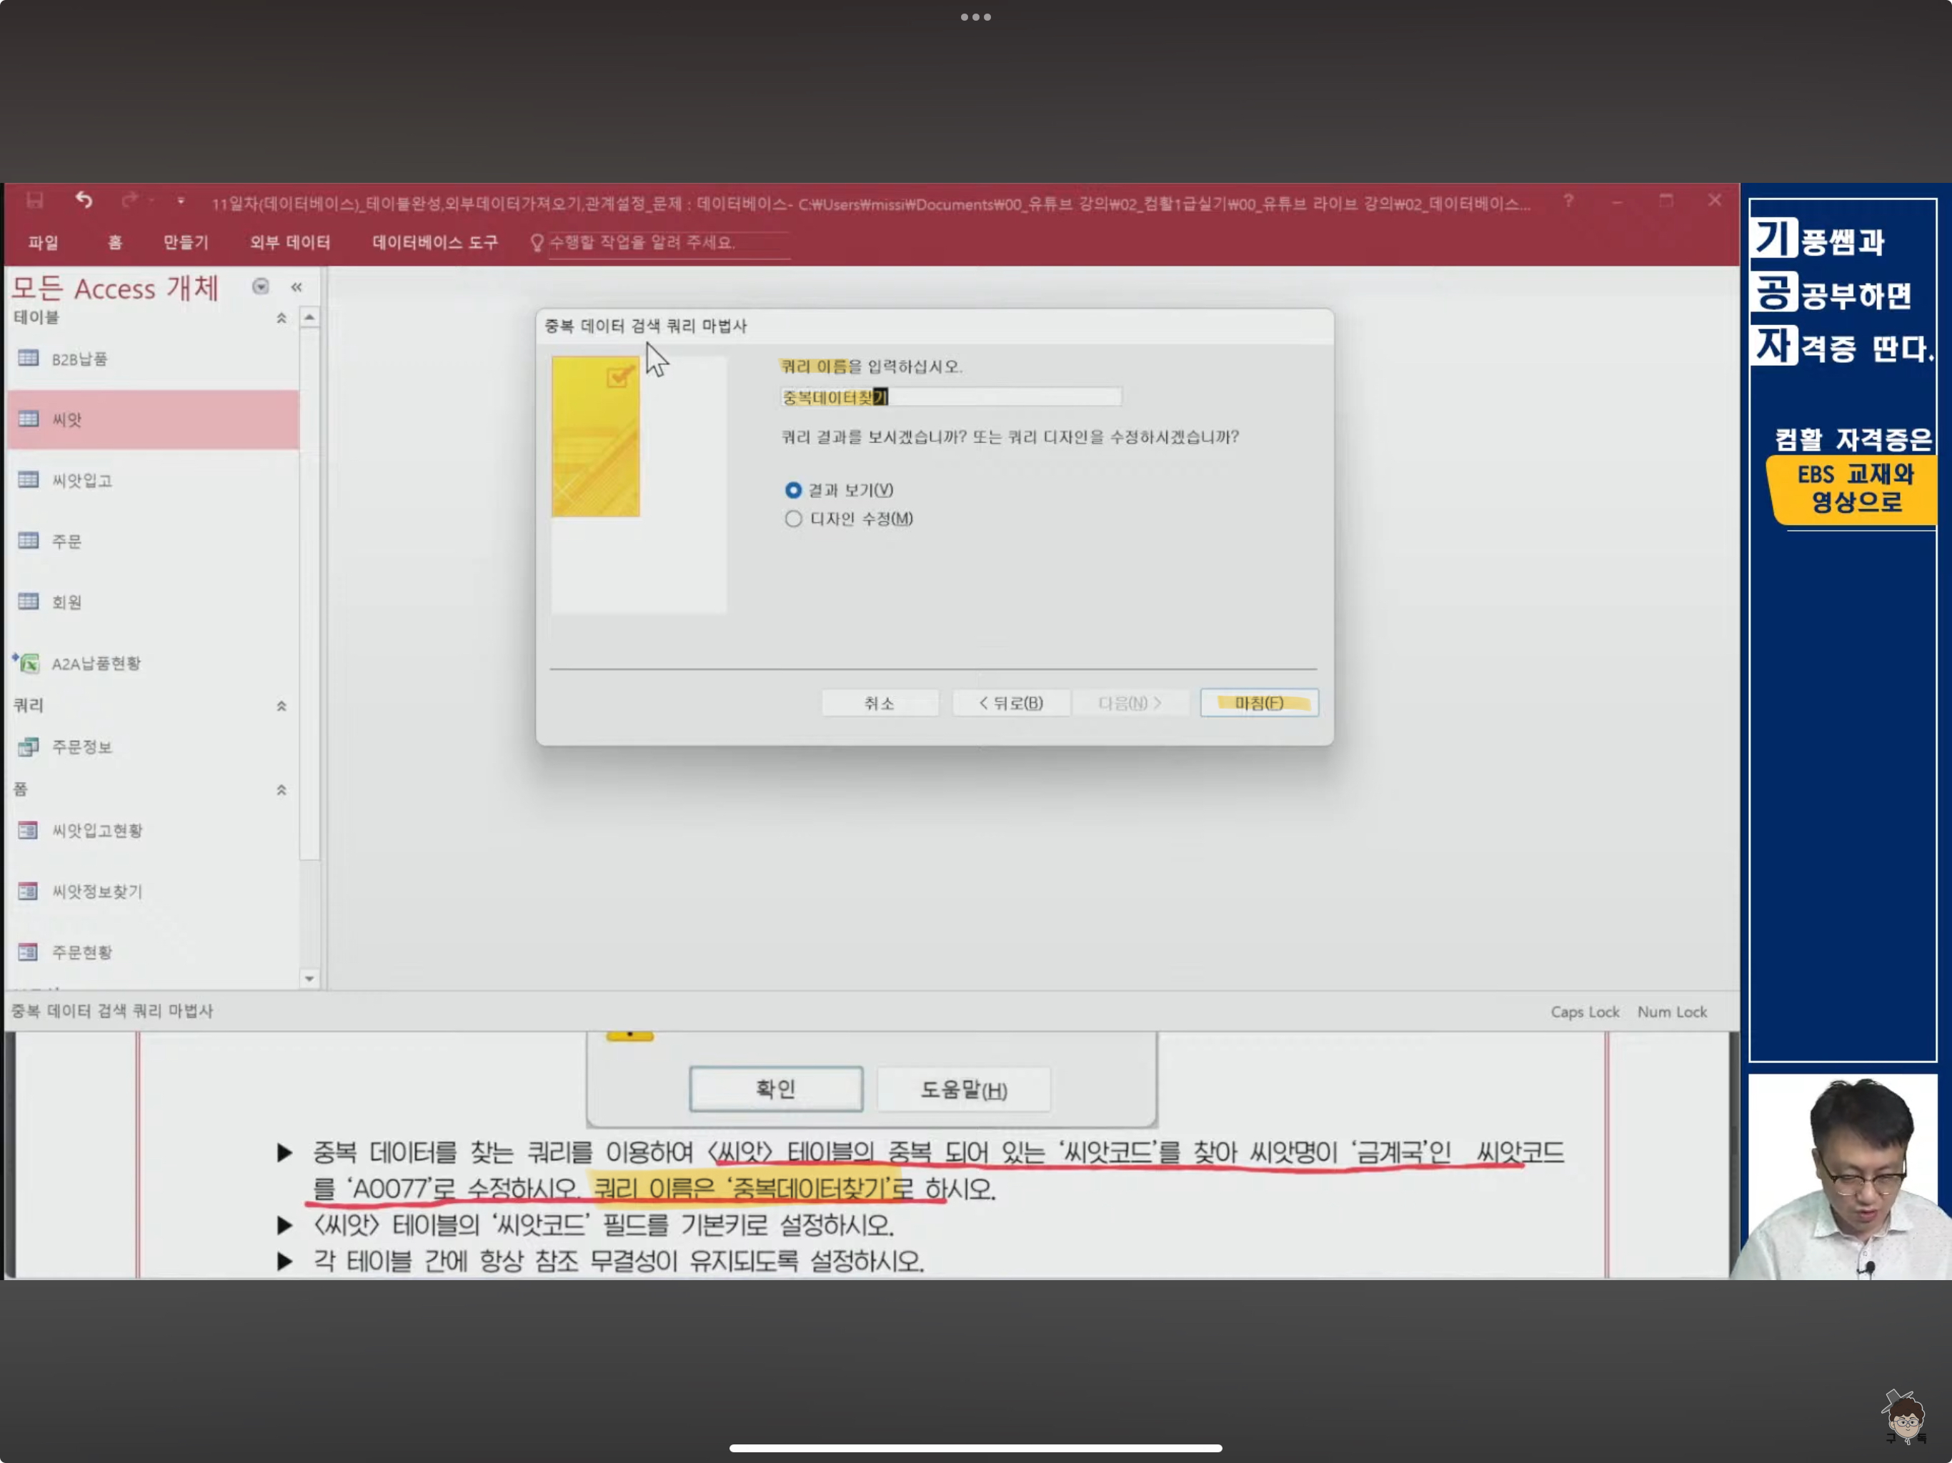1952x1463 pixels.
Task: Open the 주문정보 query icon
Action: 29,747
